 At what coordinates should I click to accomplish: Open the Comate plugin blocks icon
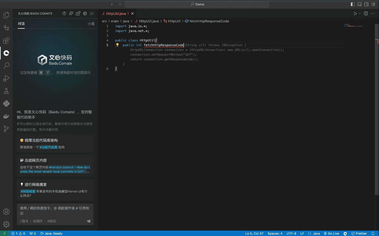tap(78, 14)
